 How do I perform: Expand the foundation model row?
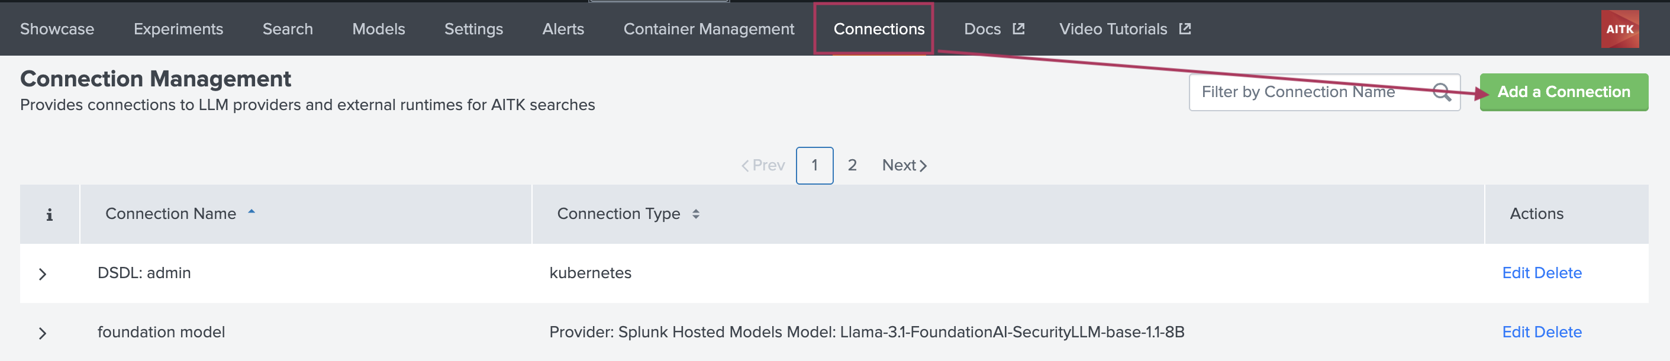[43, 333]
